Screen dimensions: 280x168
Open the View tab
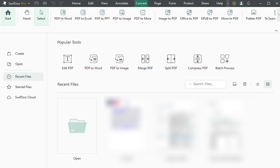pos(104,3)
